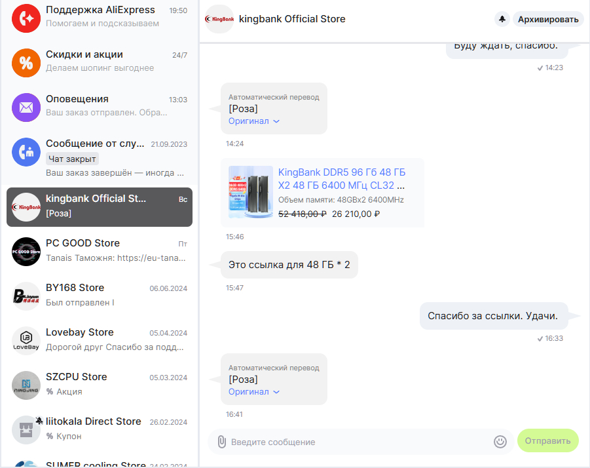Click the orange percent Скидки и акции icon

[26, 63]
